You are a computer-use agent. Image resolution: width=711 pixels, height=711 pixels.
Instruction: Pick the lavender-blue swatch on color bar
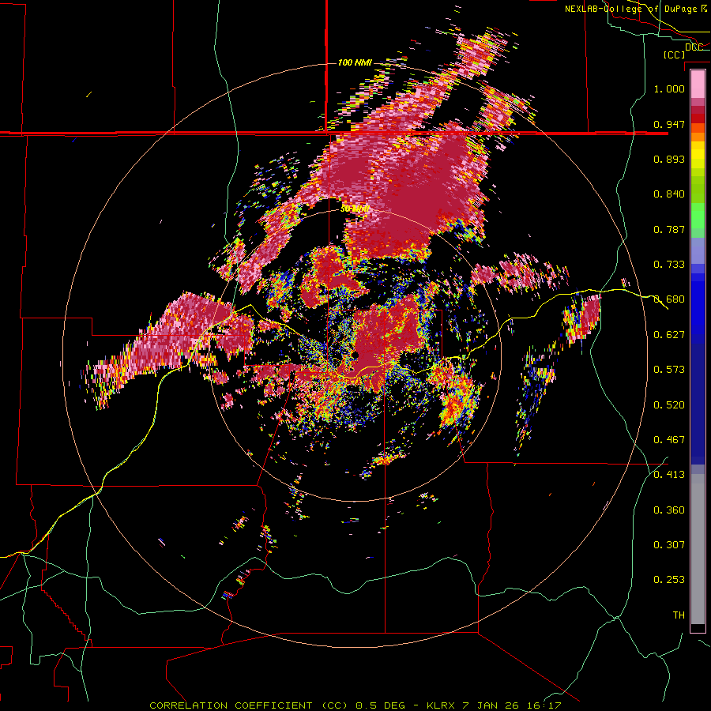click(698, 250)
